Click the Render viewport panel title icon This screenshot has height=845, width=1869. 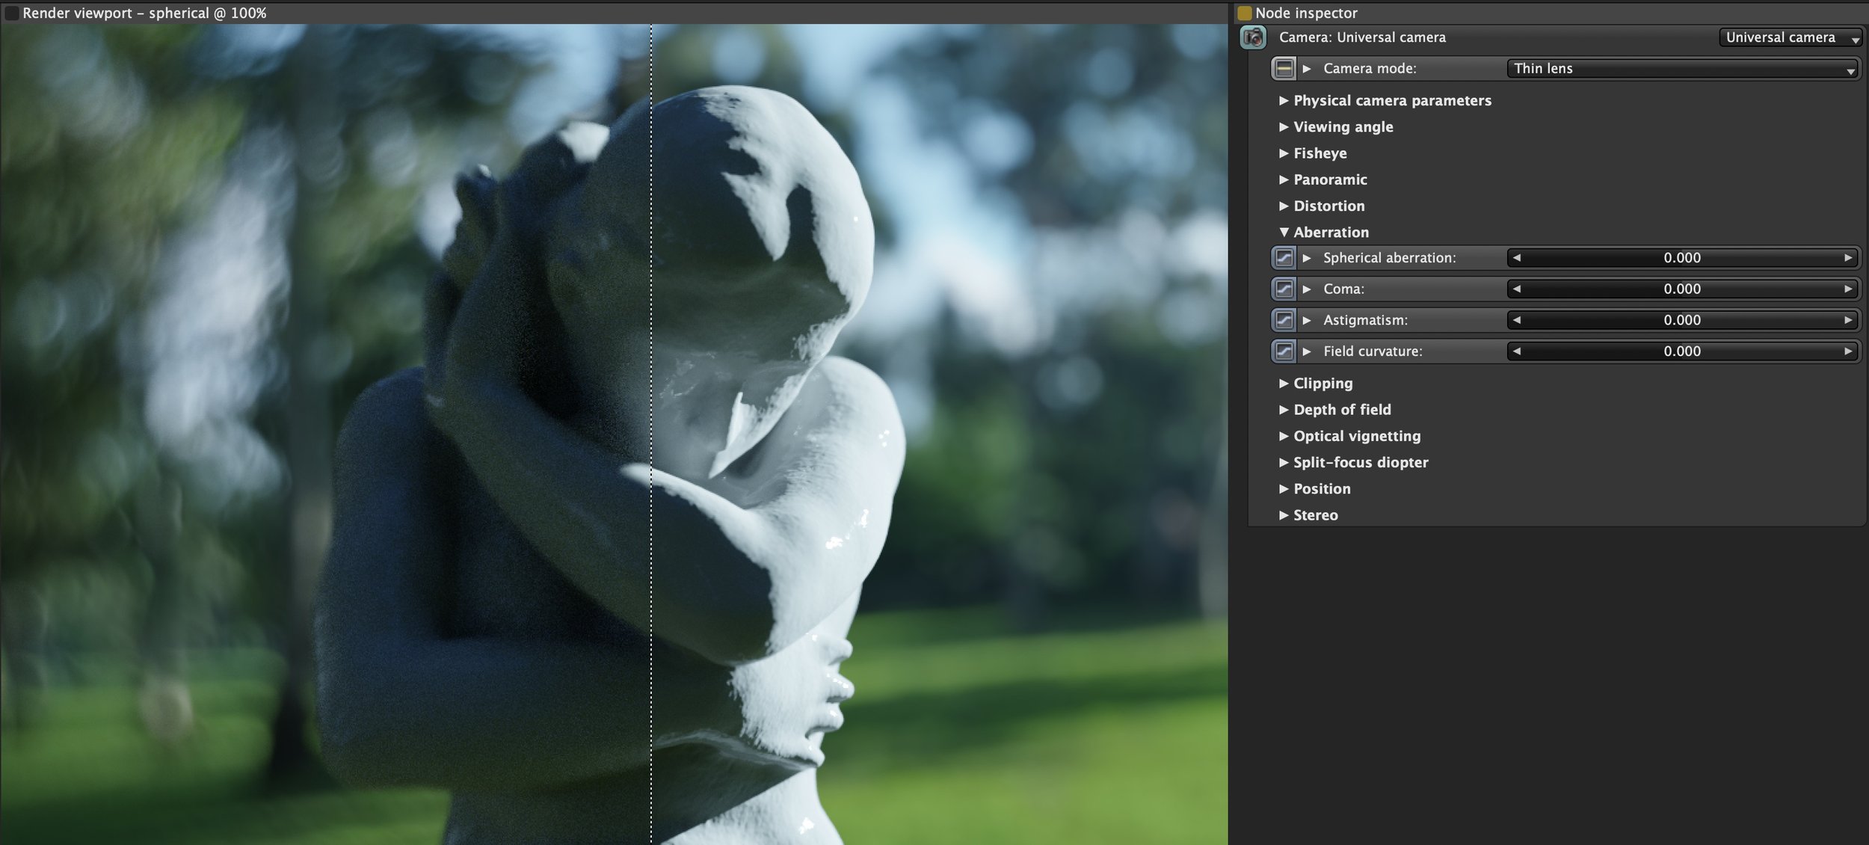coord(11,13)
